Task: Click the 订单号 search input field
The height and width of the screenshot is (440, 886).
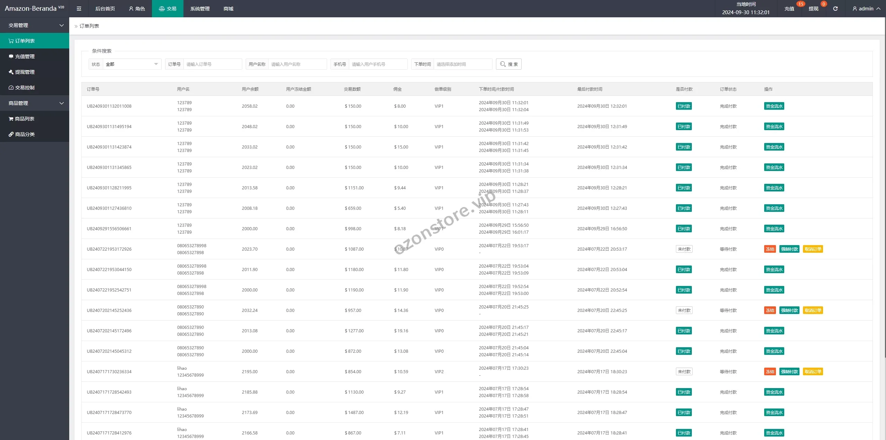Action: [212, 64]
